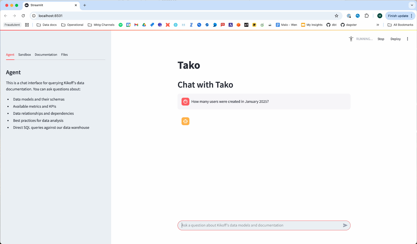Open the password manager extension icon
This screenshot has width=417, height=244.
349,16
